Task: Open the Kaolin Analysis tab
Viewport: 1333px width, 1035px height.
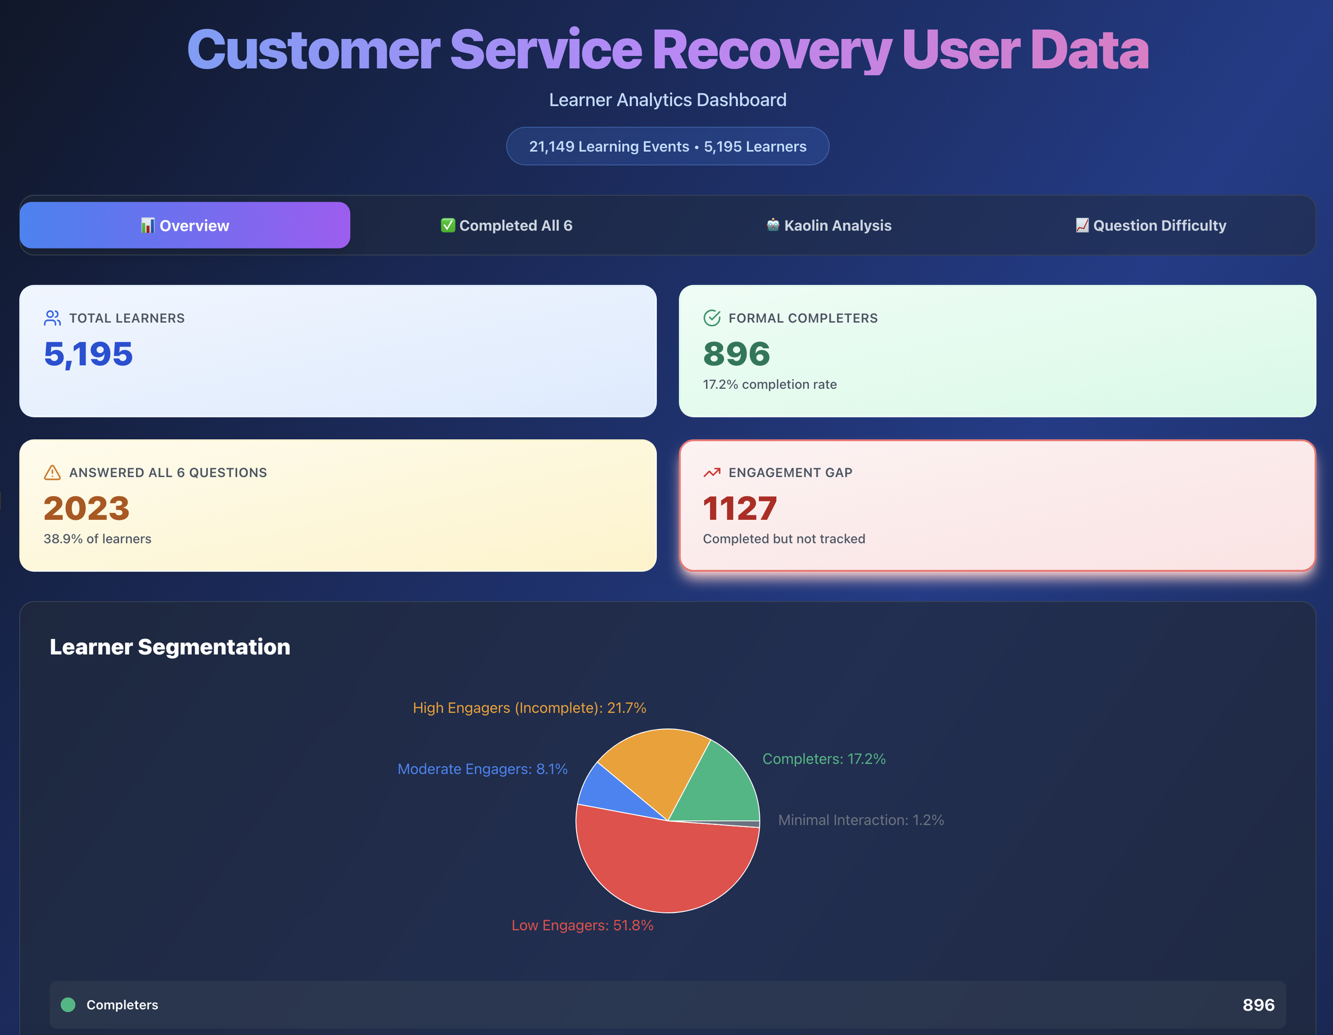Action: 829,226
